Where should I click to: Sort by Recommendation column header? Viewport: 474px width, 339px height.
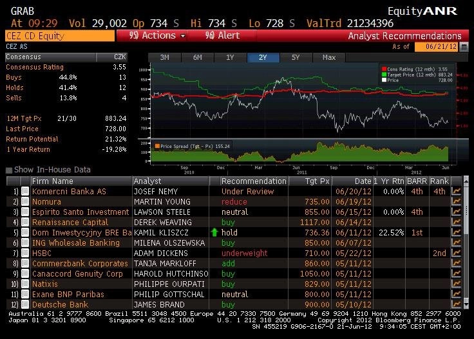point(254,181)
